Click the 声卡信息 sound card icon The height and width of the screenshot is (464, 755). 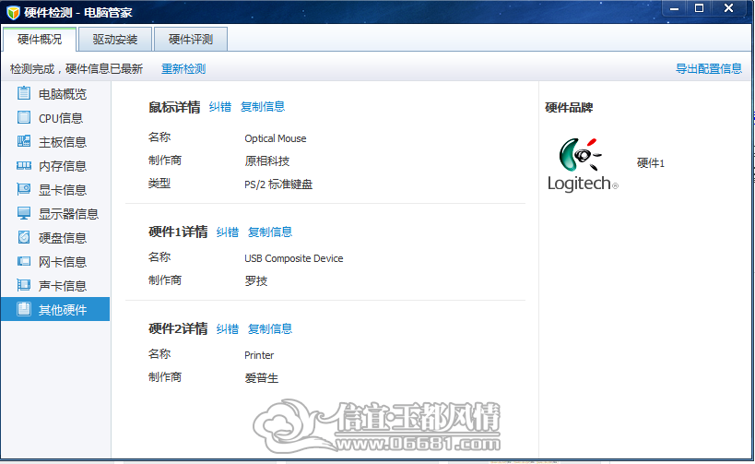(x=24, y=285)
